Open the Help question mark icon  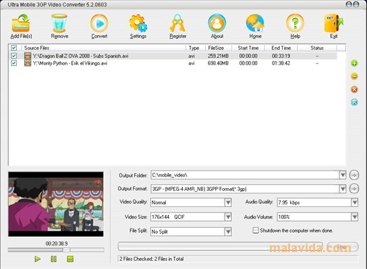click(295, 23)
